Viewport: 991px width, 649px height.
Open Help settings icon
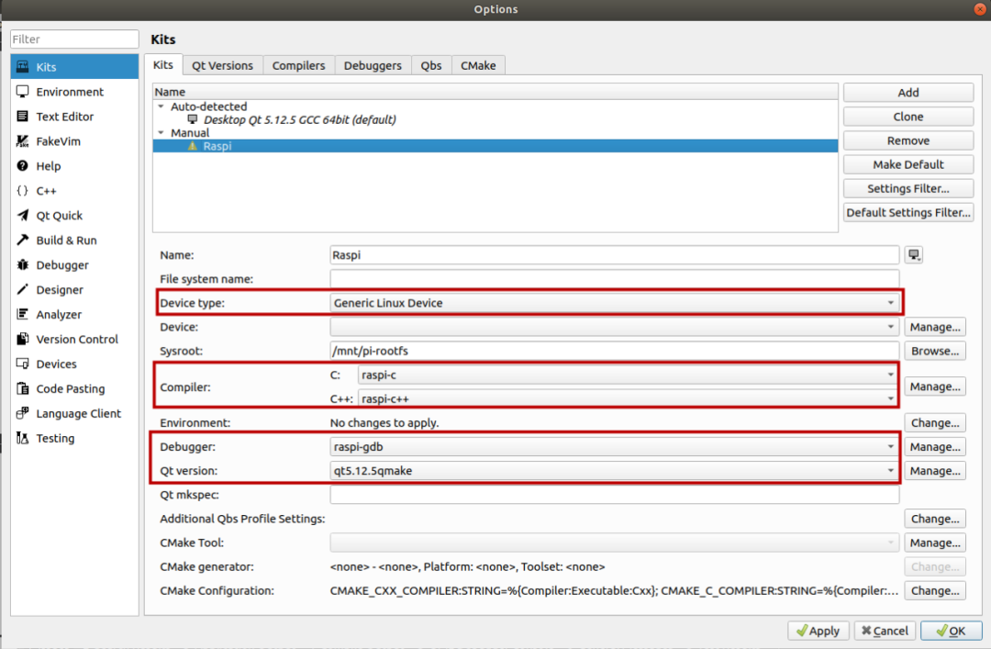tap(23, 166)
